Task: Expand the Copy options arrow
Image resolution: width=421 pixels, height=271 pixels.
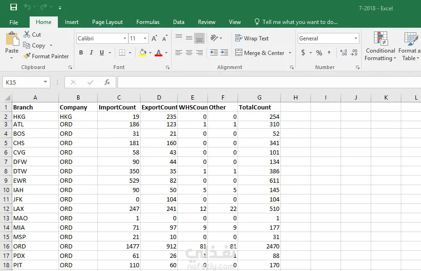Action: point(51,45)
